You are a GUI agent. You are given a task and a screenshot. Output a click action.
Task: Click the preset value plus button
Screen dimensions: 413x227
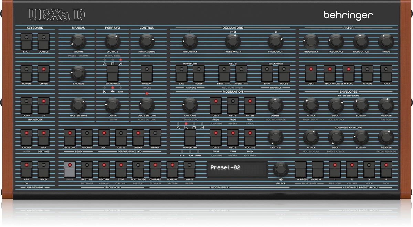coord(318,169)
